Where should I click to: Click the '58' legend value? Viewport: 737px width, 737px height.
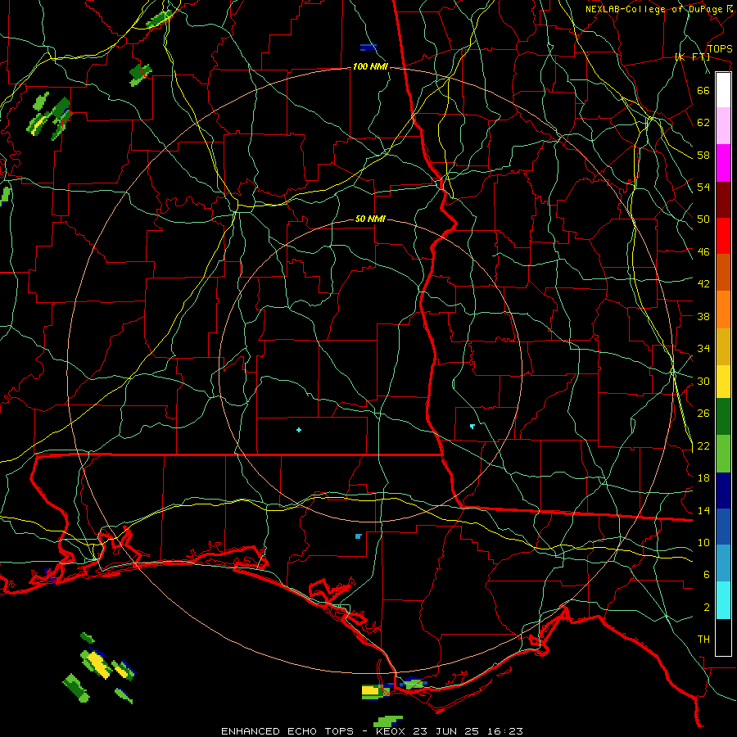coord(703,155)
